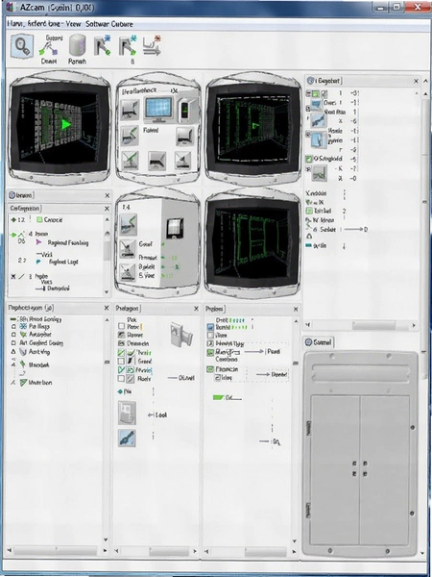Click tower device icon with green display
432x577 pixels.
click(184, 110)
